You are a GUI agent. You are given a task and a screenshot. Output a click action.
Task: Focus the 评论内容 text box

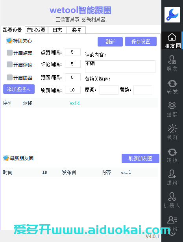point(120,67)
